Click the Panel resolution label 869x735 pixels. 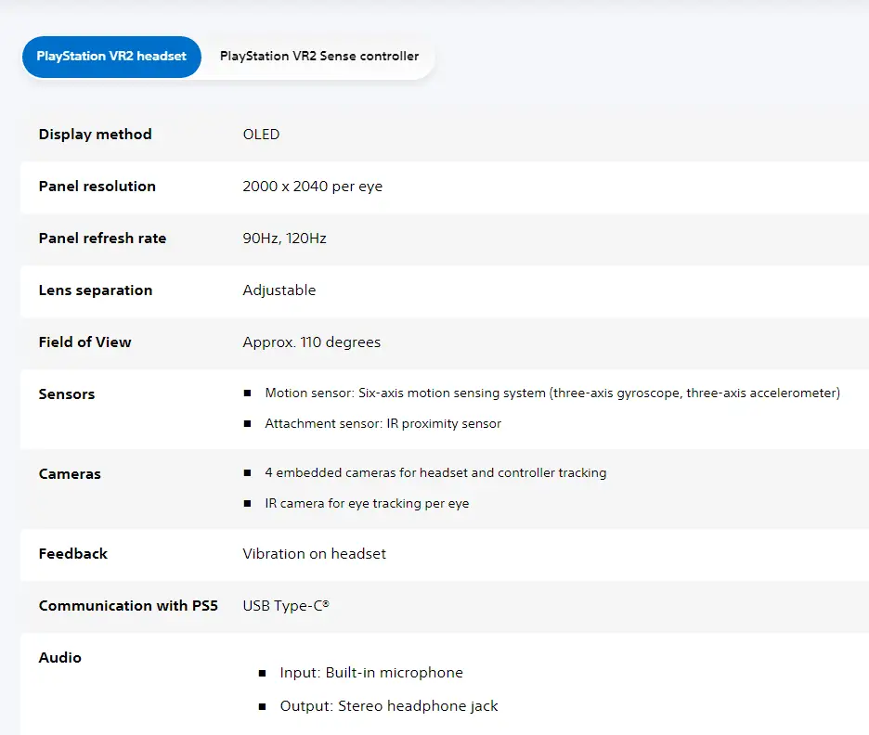[97, 187]
